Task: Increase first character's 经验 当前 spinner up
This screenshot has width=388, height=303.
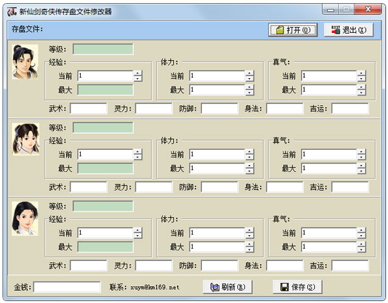Action: pos(138,73)
